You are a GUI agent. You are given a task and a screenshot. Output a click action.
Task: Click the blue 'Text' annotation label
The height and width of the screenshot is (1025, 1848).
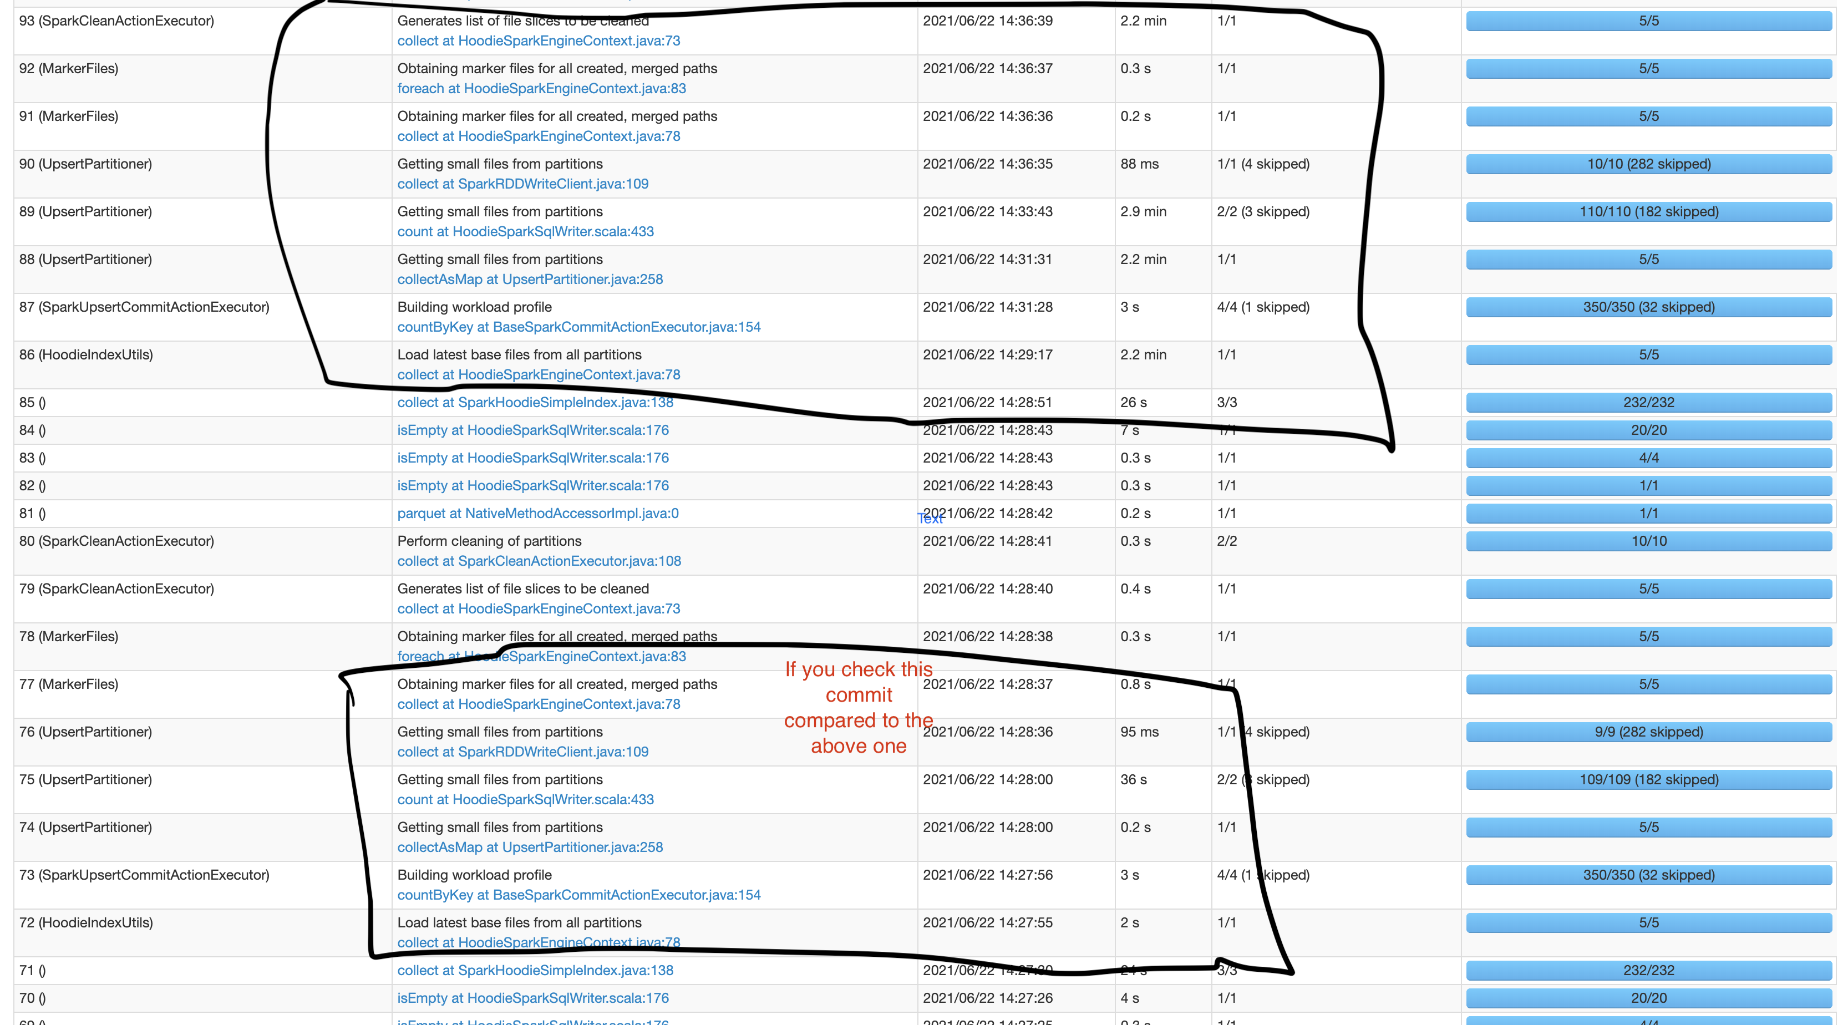(x=930, y=519)
